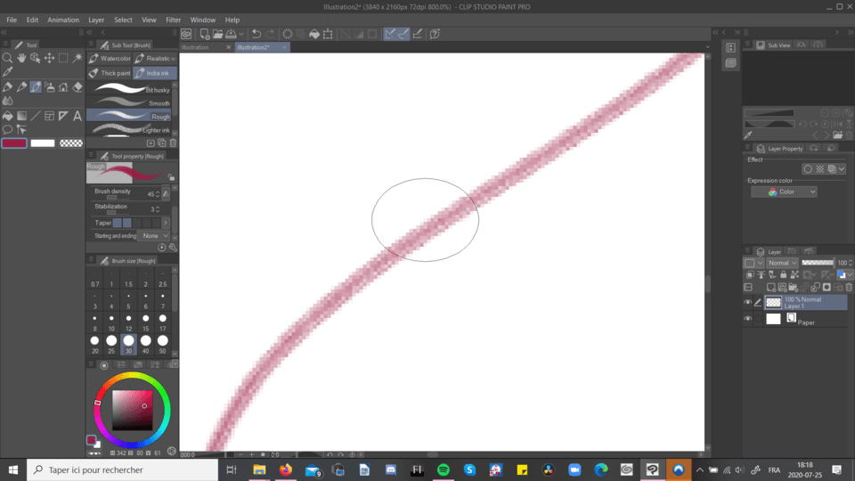Duplicate the selected sub tool

click(162, 143)
